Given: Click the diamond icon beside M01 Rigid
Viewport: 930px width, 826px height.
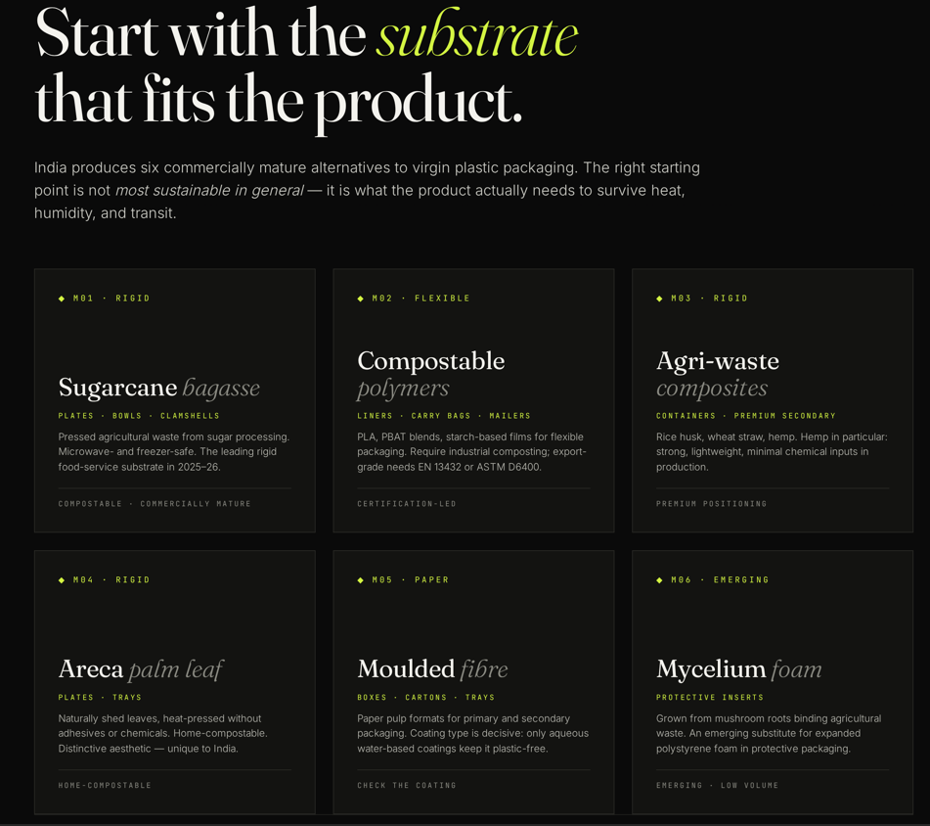Looking at the screenshot, I should pyautogui.click(x=62, y=298).
